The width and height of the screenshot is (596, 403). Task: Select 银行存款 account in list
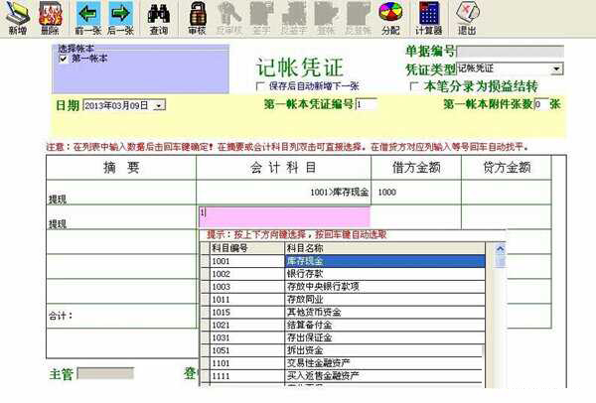pos(384,274)
